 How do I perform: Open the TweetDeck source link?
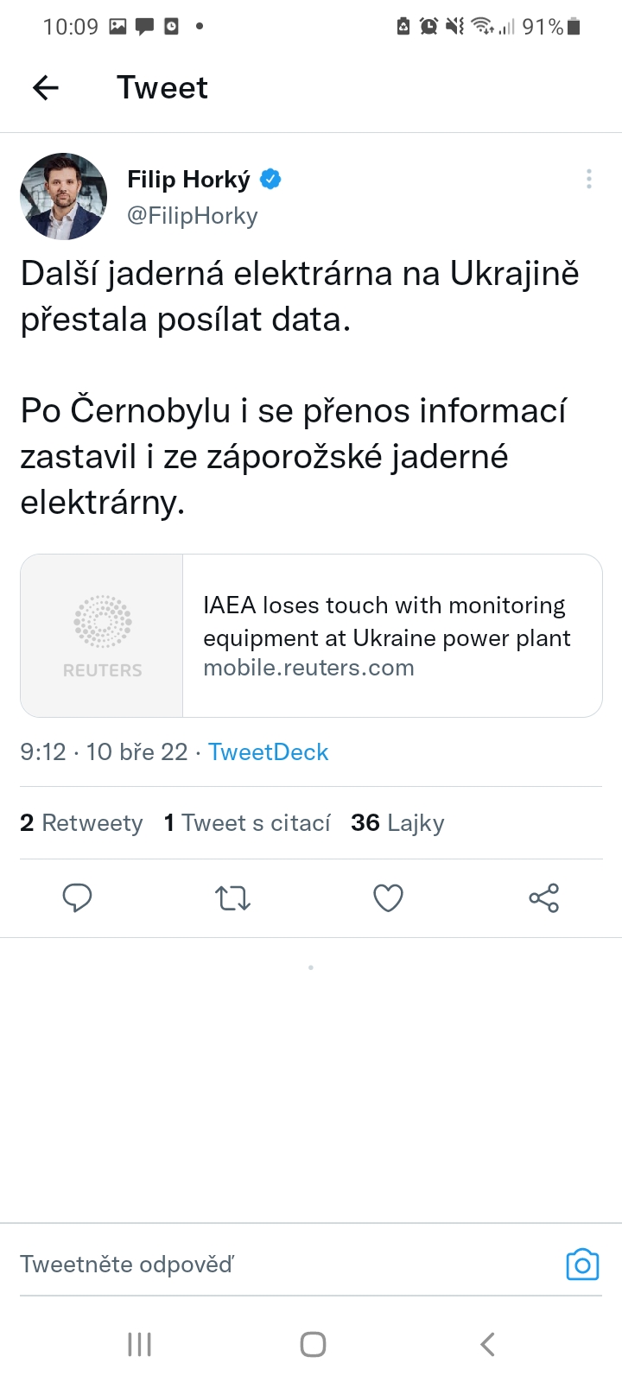(268, 752)
